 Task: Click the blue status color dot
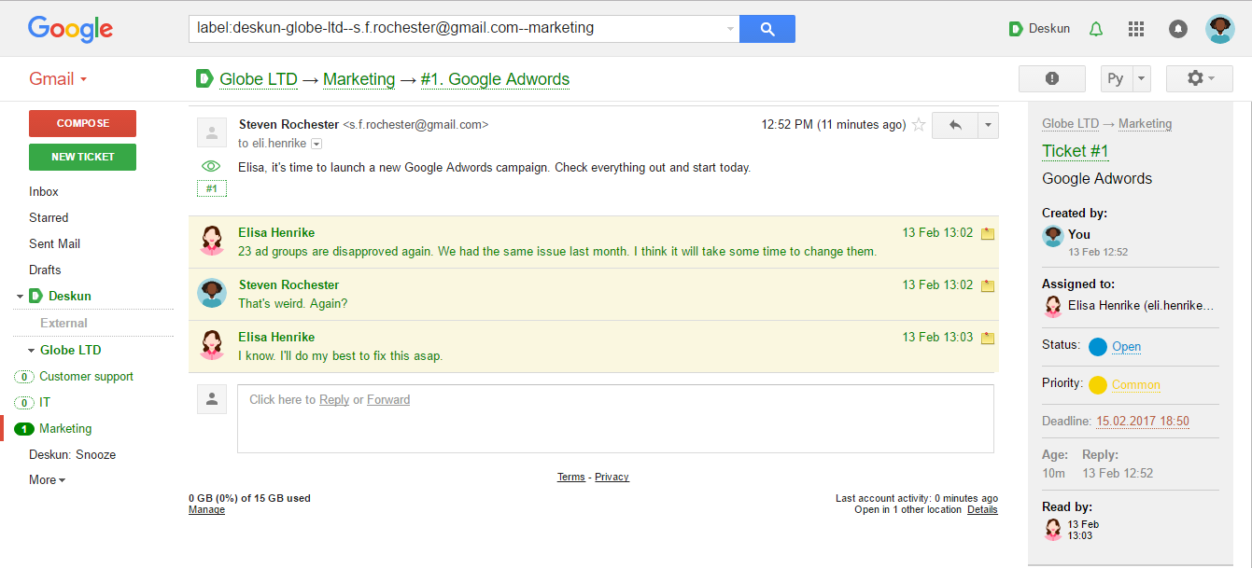pos(1098,346)
